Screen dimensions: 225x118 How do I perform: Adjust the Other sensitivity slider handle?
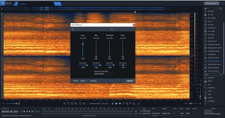click(x=123, y=65)
